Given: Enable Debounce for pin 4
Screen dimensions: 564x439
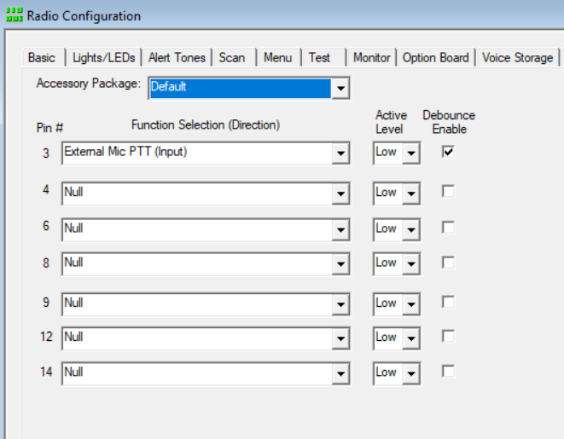Looking at the screenshot, I should tap(448, 192).
